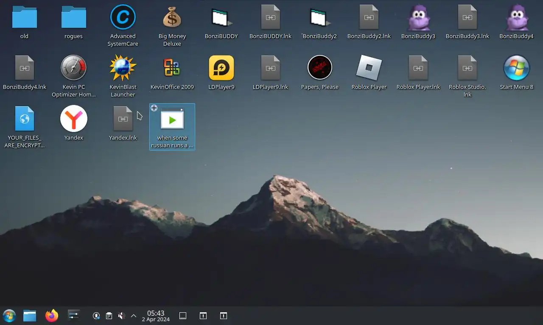Select the LDPlayer9.lnk file
Viewport: 543px width, 325px height.
[270, 68]
